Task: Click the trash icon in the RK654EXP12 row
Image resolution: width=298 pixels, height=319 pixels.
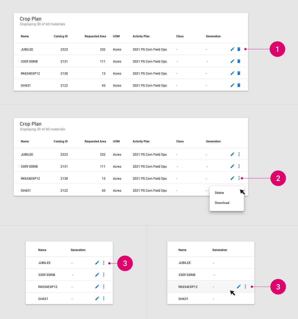Action: pyautogui.click(x=239, y=73)
